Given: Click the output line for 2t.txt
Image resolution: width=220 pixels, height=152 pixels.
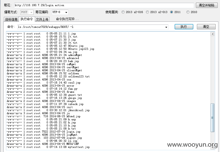Looking at the screenshot, I should pos(42,37).
